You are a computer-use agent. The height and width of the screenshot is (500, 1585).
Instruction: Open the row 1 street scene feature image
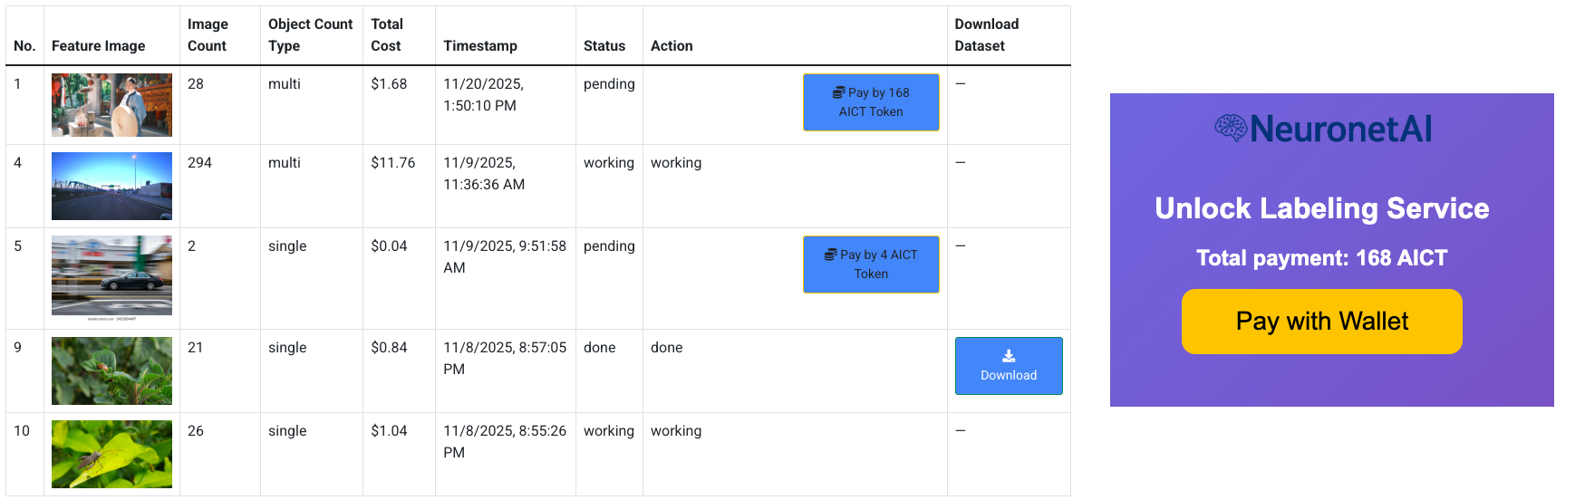click(111, 105)
